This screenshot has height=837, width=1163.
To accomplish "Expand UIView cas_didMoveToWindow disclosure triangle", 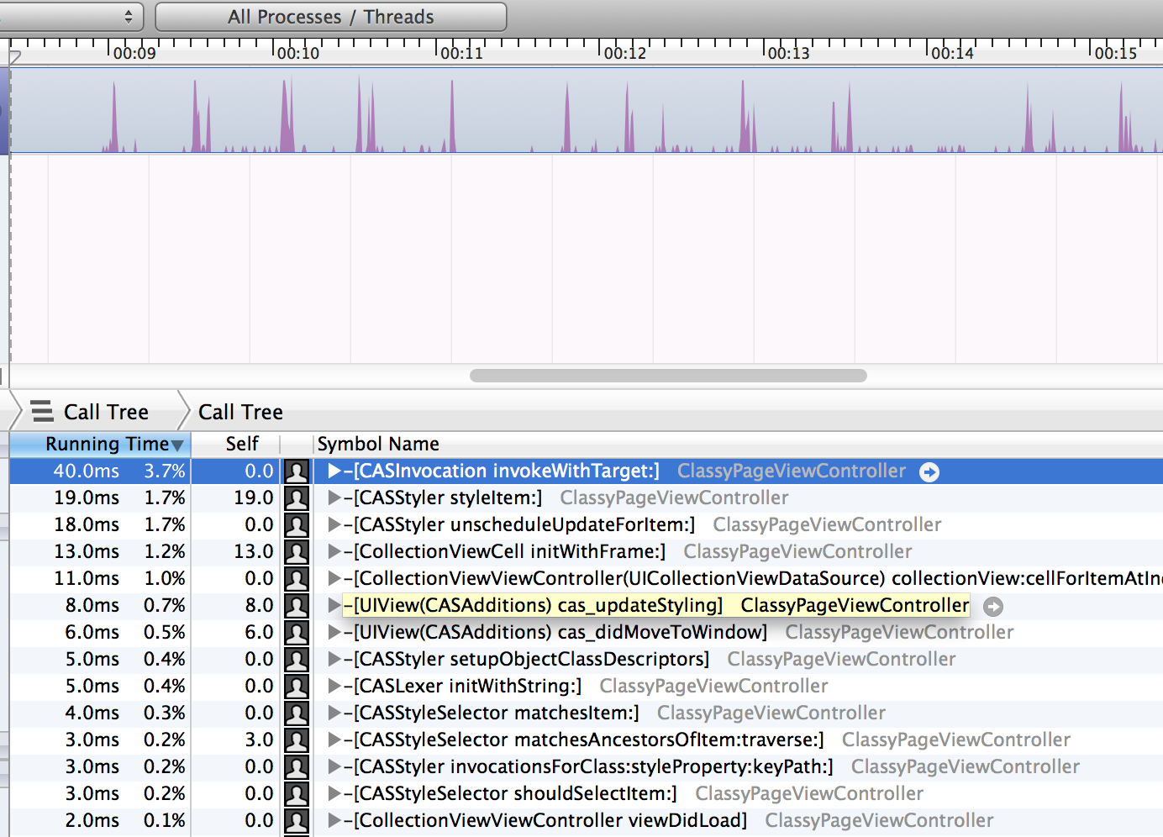I will point(334,632).
